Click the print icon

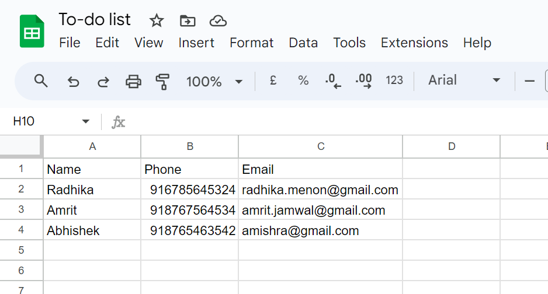coord(134,82)
